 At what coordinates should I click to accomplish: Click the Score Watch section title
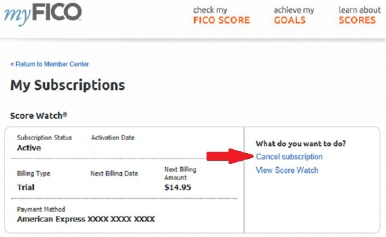39,116
